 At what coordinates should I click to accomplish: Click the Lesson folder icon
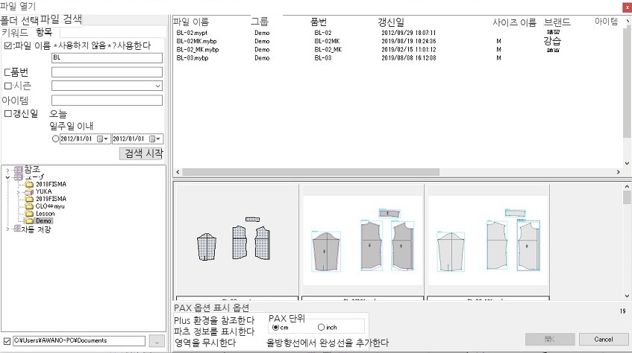tap(29, 213)
